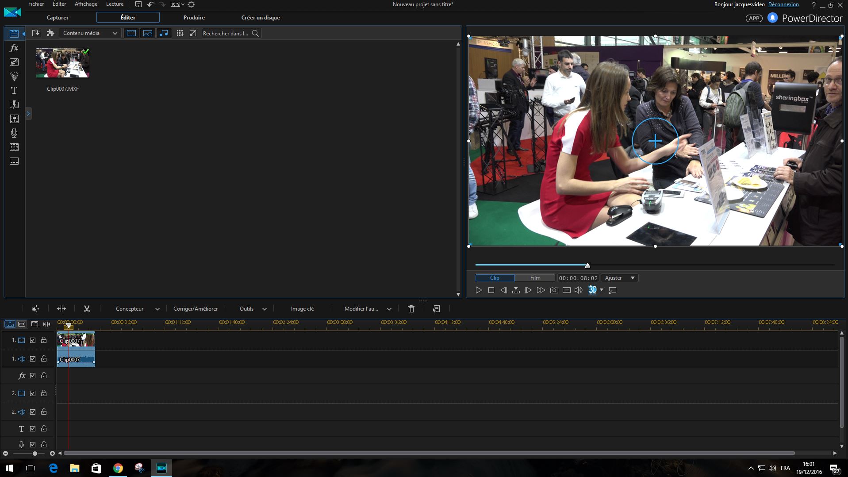Open the Ajuster preview zoom dropdown
The height and width of the screenshot is (477, 848).
point(620,278)
